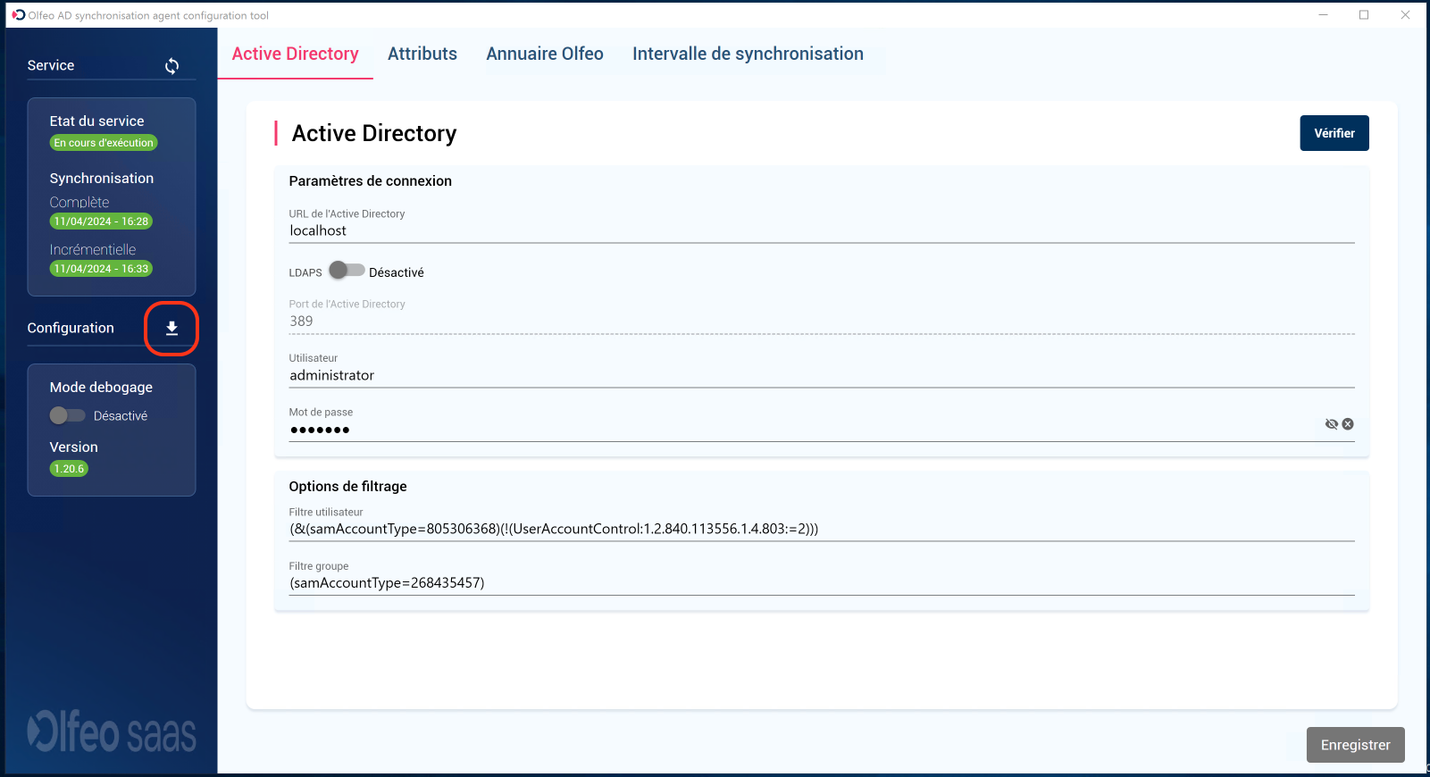The height and width of the screenshot is (777, 1430).
Task: Click the Mot de passe field
Action: click(804, 430)
